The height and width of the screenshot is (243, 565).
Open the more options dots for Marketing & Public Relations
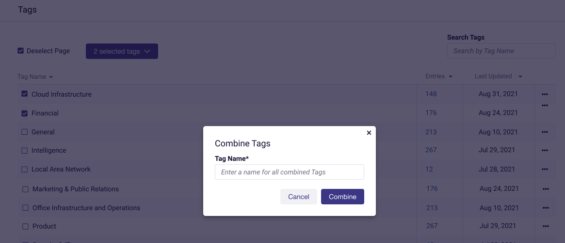[x=546, y=189]
